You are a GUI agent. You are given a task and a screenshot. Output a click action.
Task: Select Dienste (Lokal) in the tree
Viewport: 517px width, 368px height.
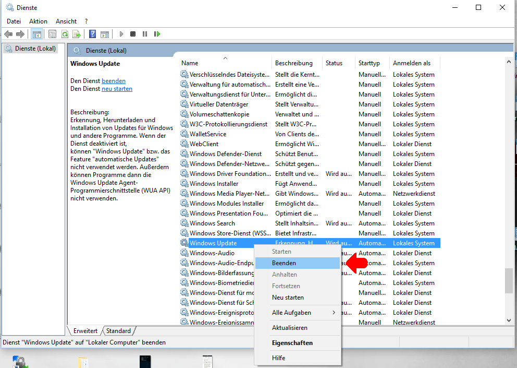[x=30, y=49]
